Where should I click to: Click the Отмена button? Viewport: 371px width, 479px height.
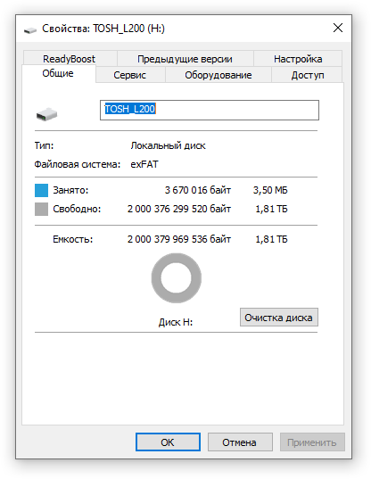(240, 442)
